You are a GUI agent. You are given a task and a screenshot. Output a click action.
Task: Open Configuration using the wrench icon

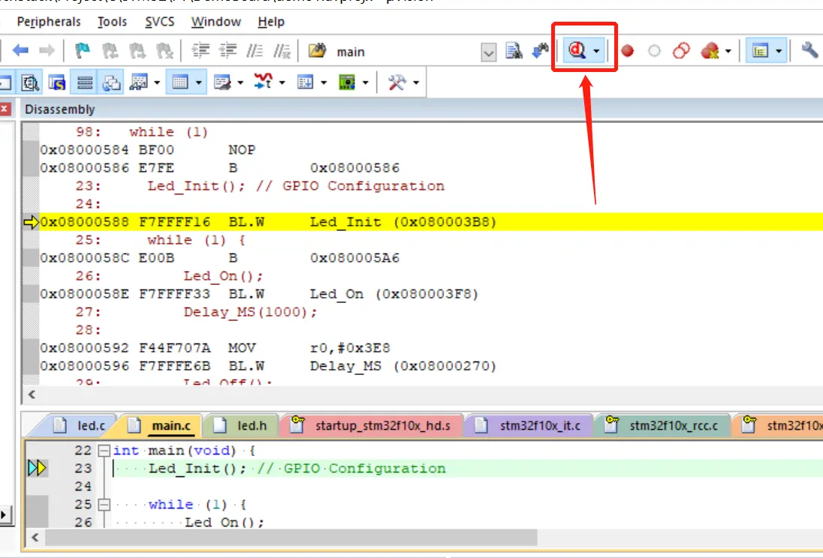(x=809, y=51)
